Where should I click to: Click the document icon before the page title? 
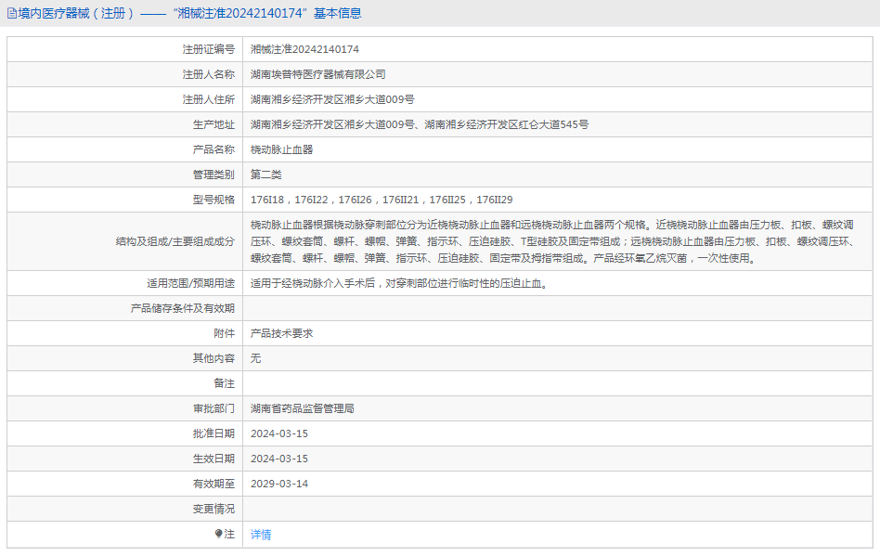(x=12, y=14)
